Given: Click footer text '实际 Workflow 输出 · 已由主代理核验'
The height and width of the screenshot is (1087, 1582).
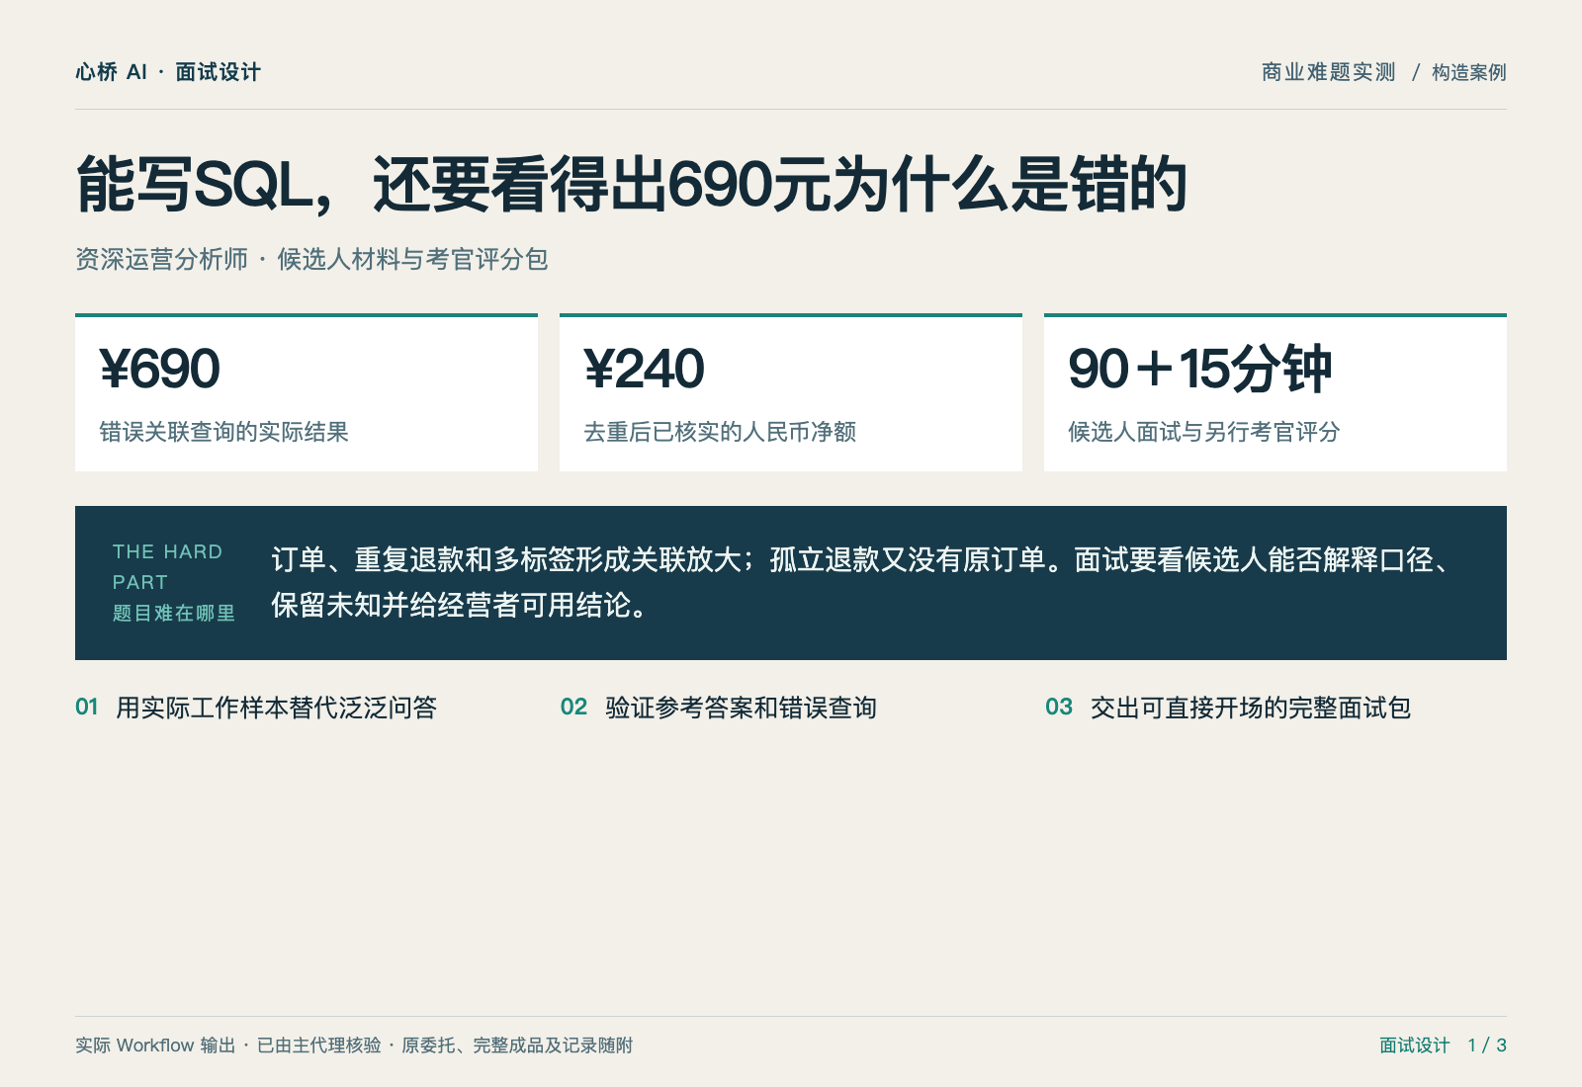Looking at the screenshot, I should 228,1045.
